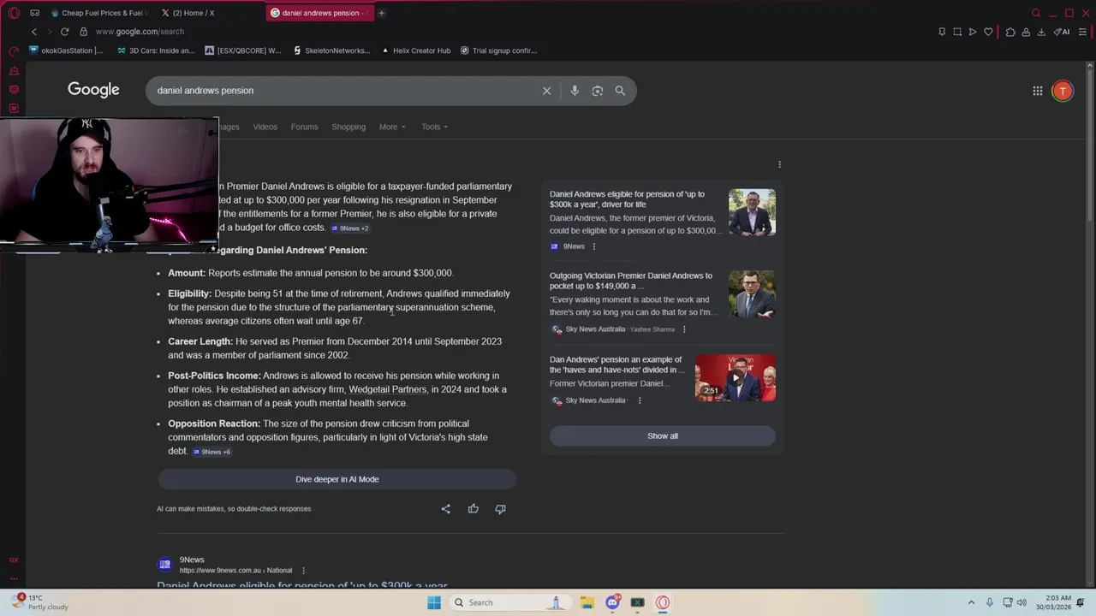
Task: Switch to Videos search results
Action: [265, 127]
